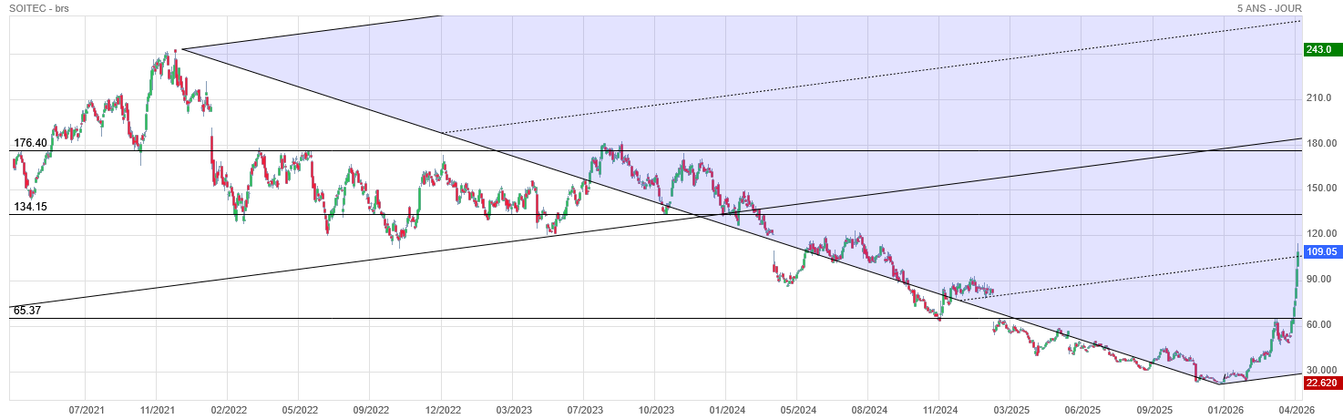Viewport: 1343px width, 419px height.
Task: Click the 10/2023 date axis label
Action: 654,410
